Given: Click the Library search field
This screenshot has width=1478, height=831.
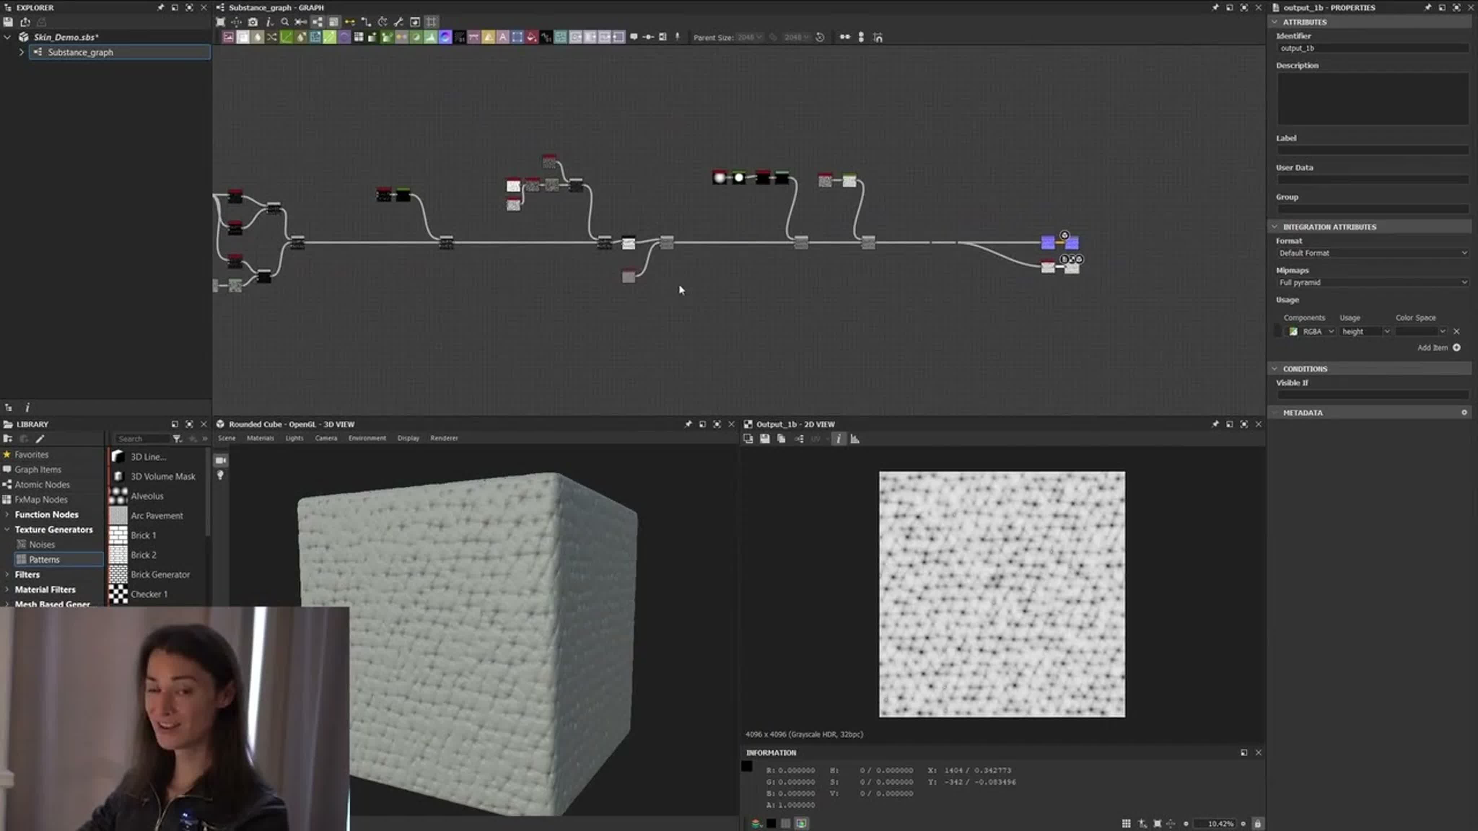Looking at the screenshot, I should point(142,439).
